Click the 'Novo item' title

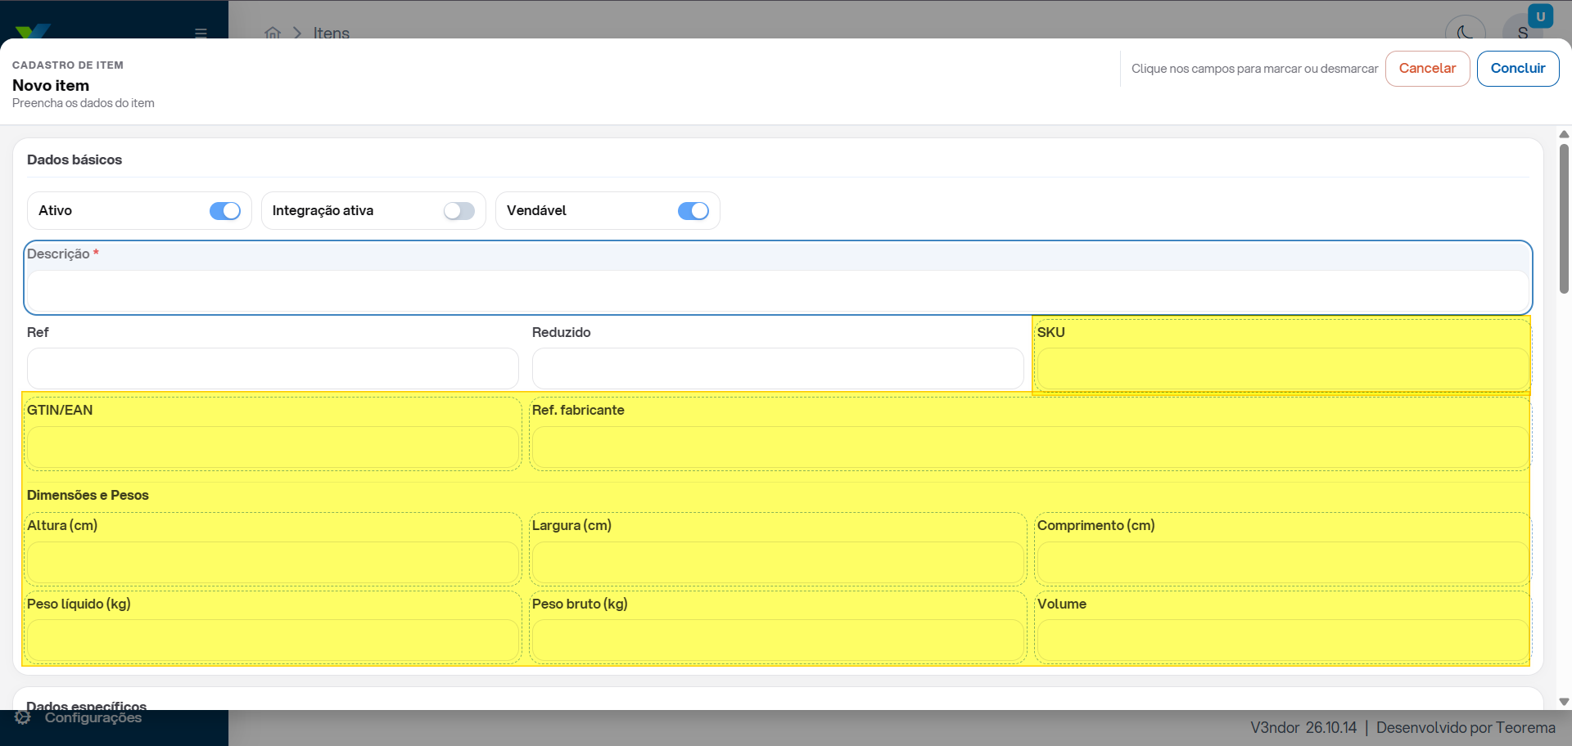51,85
